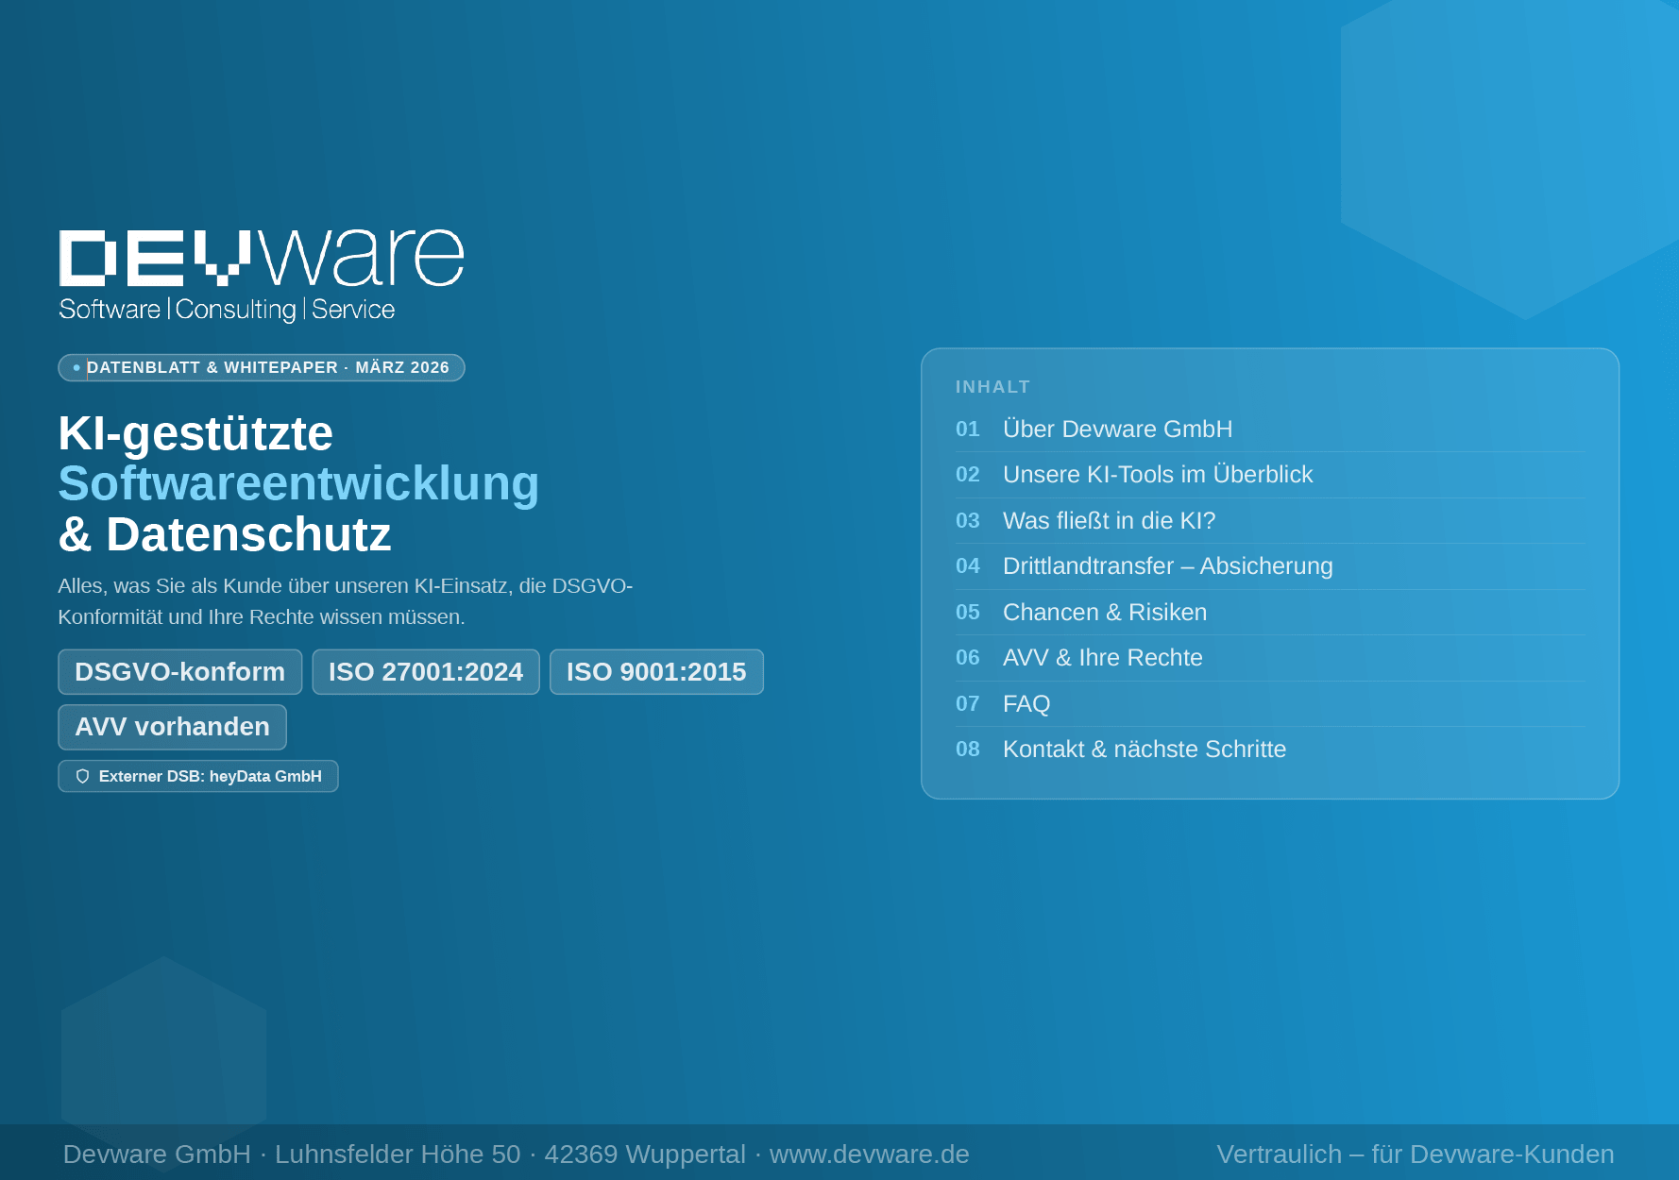Screen dimensions: 1679x1180
Task: Open chapter 08 Kontakt & nächste Schritte
Action: click(x=1145, y=749)
